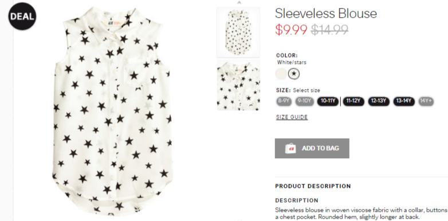The height and width of the screenshot is (221, 448).
Task: Click the ADD TO BAG button text
Action: point(321,148)
